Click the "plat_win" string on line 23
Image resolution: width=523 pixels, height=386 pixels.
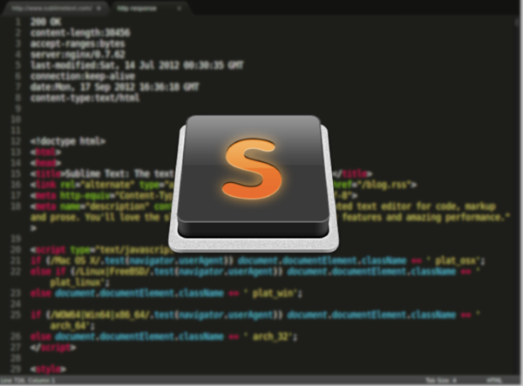point(273,294)
